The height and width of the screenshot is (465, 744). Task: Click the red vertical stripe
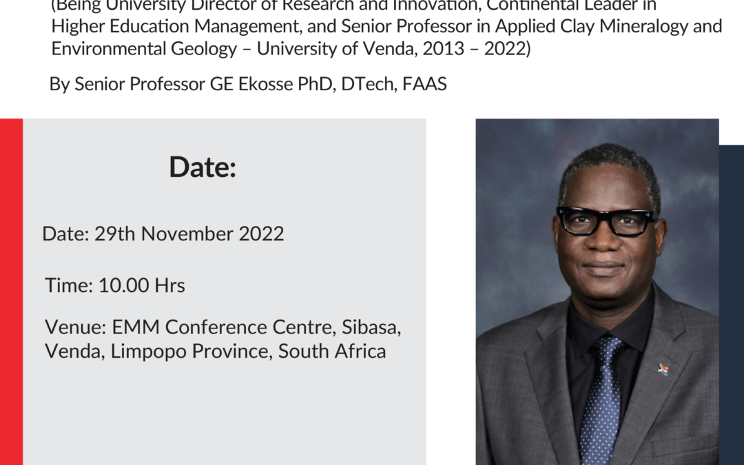point(12,292)
